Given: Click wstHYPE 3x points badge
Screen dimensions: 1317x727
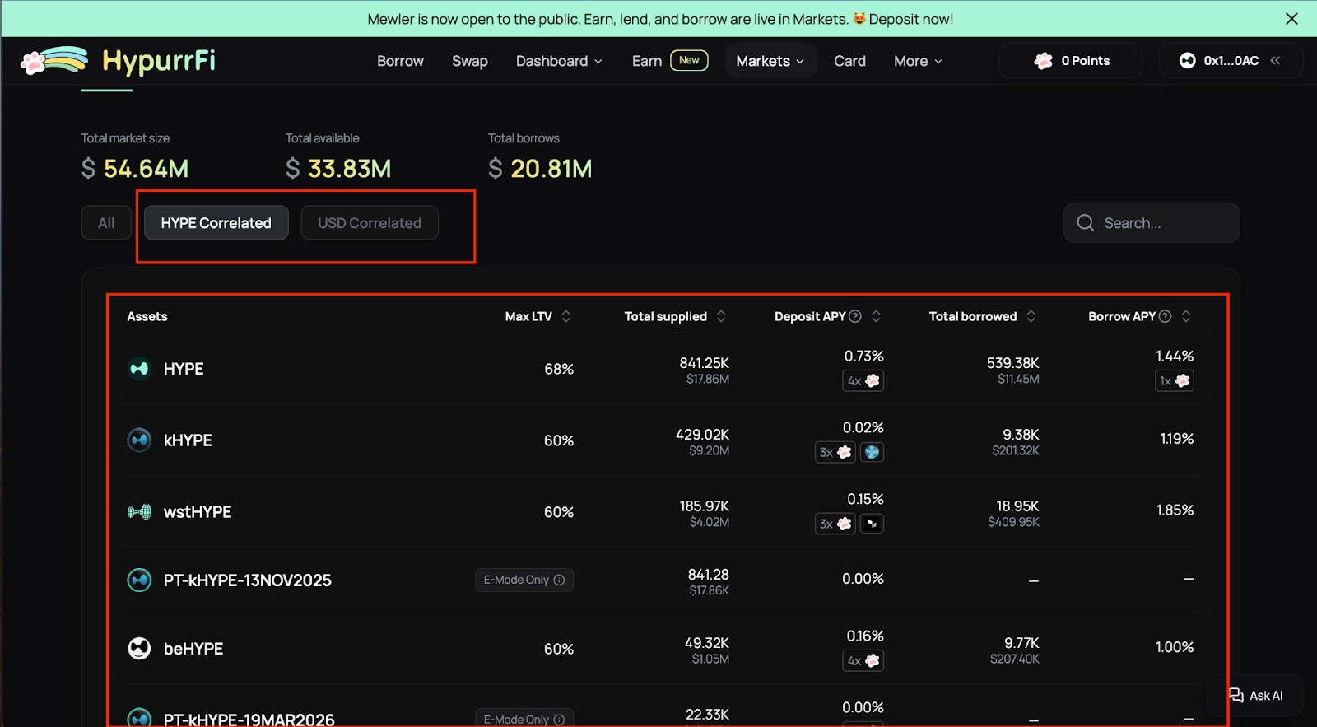Looking at the screenshot, I should click(x=835, y=524).
